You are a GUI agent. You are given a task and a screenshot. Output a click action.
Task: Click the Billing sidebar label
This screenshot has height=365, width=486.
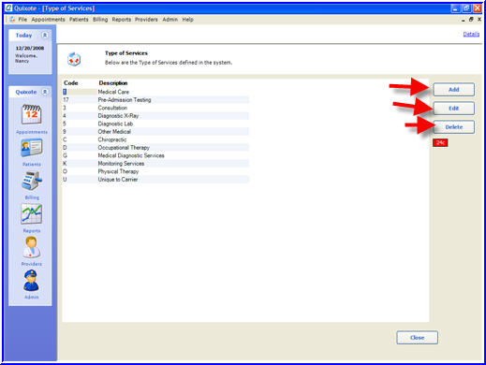pos(32,197)
